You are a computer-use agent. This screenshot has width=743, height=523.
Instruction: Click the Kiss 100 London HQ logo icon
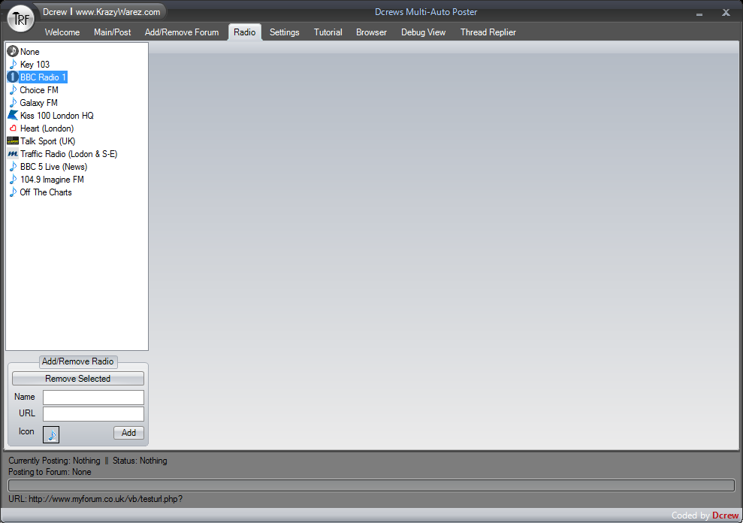[x=13, y=115]
